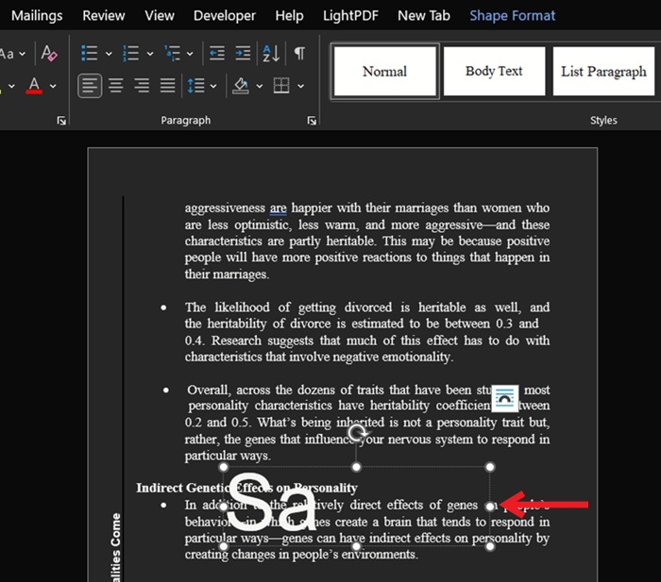Open the New Tab ribbon tab
The image size is (661, 582).
point(424,16)
